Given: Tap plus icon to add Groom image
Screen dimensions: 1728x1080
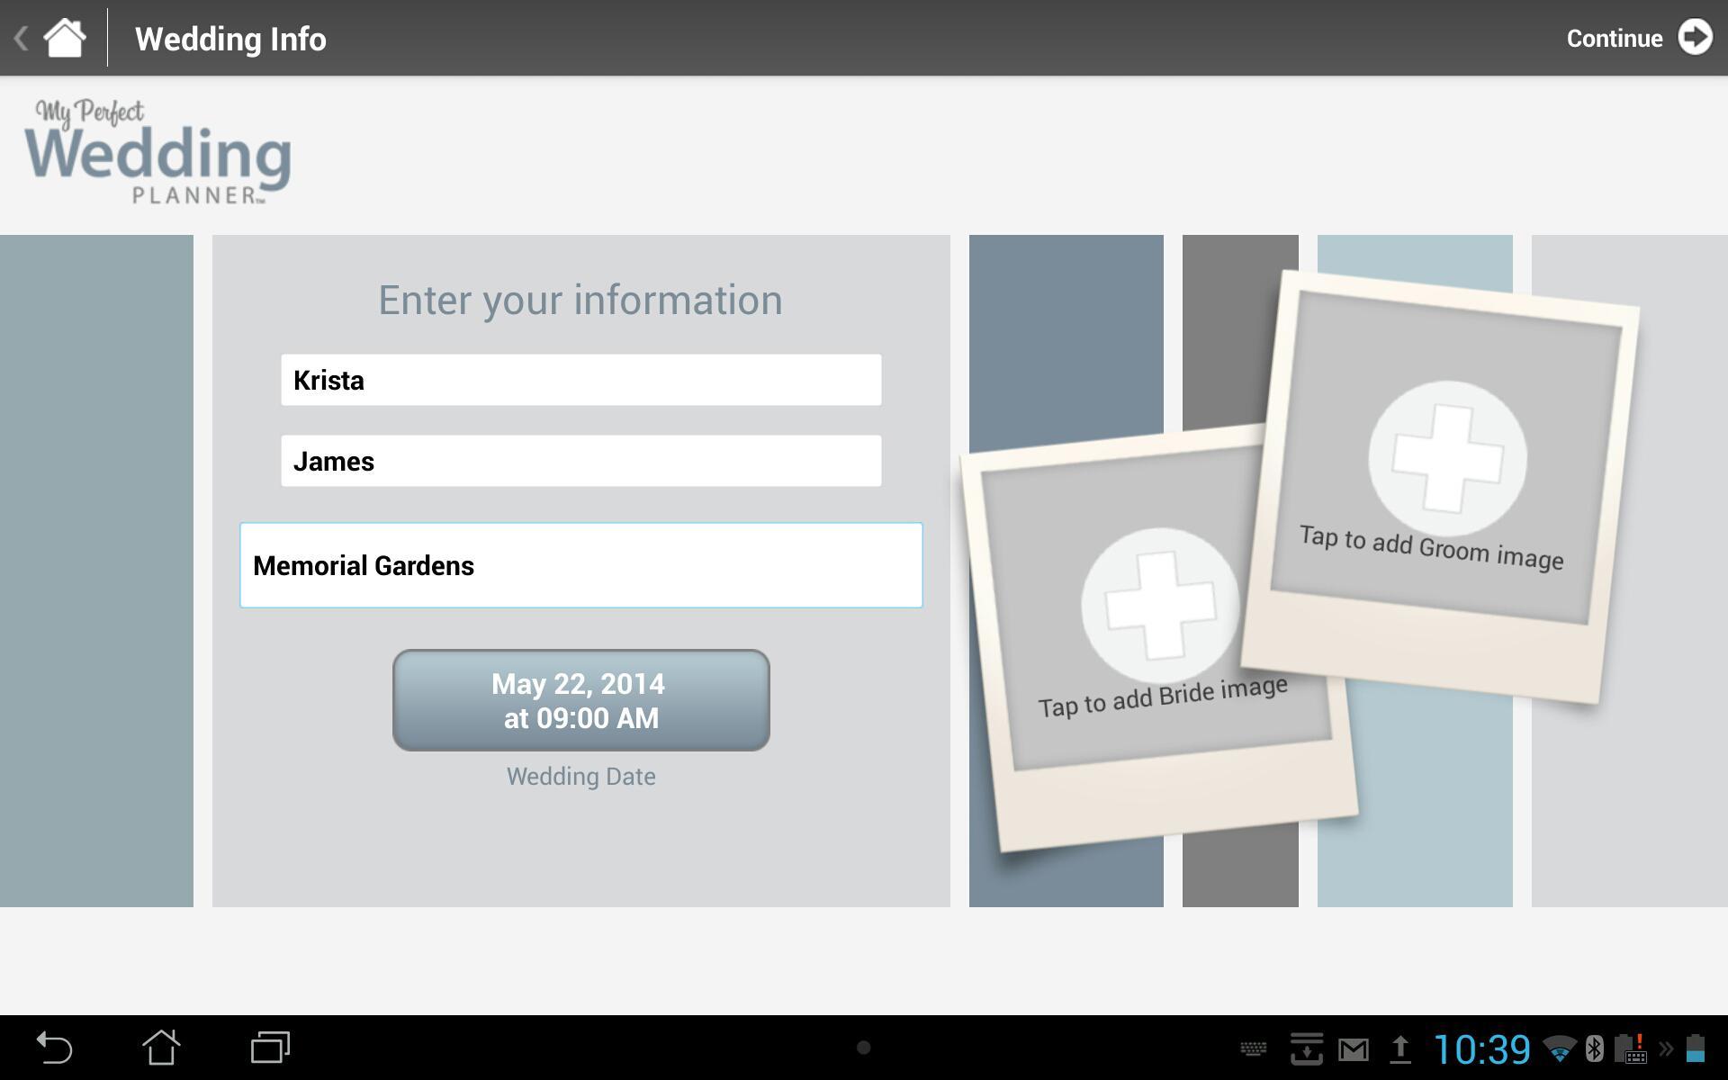Looking at the screenshot, I should click(x=1447, y=457).
